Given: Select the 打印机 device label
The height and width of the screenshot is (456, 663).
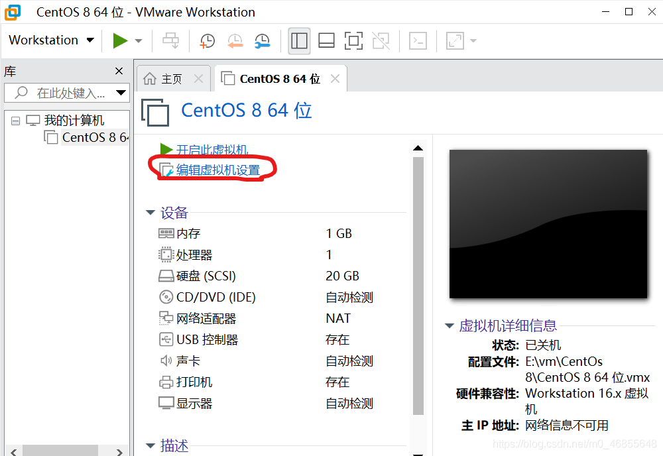Looking at the screenshot, I should pos(194,382).
